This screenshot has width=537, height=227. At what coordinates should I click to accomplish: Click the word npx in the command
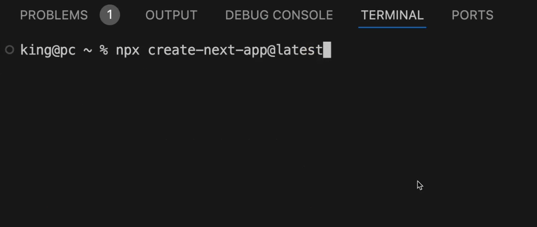pos(127,50)
